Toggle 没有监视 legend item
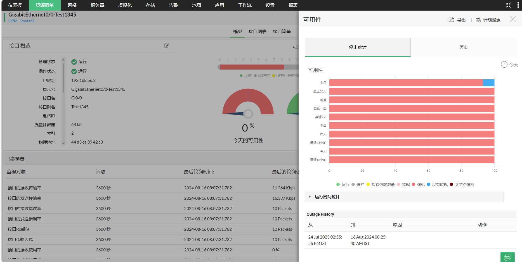522x262 pixels. [437, 185]
